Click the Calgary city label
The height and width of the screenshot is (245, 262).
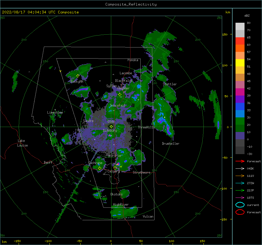pos(114,171)
